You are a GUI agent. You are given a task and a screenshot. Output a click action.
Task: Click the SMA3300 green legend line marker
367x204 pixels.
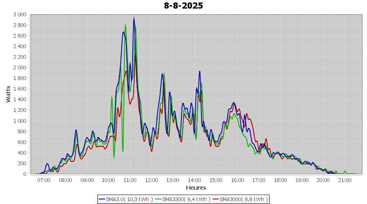coord(159,200)
